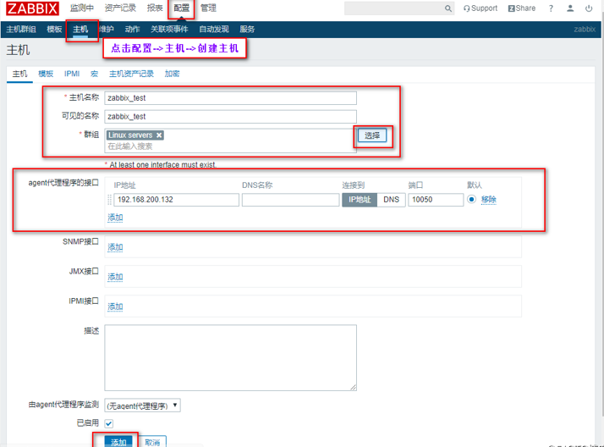Go to 模板 submenu in blue bar

point(54,30)
